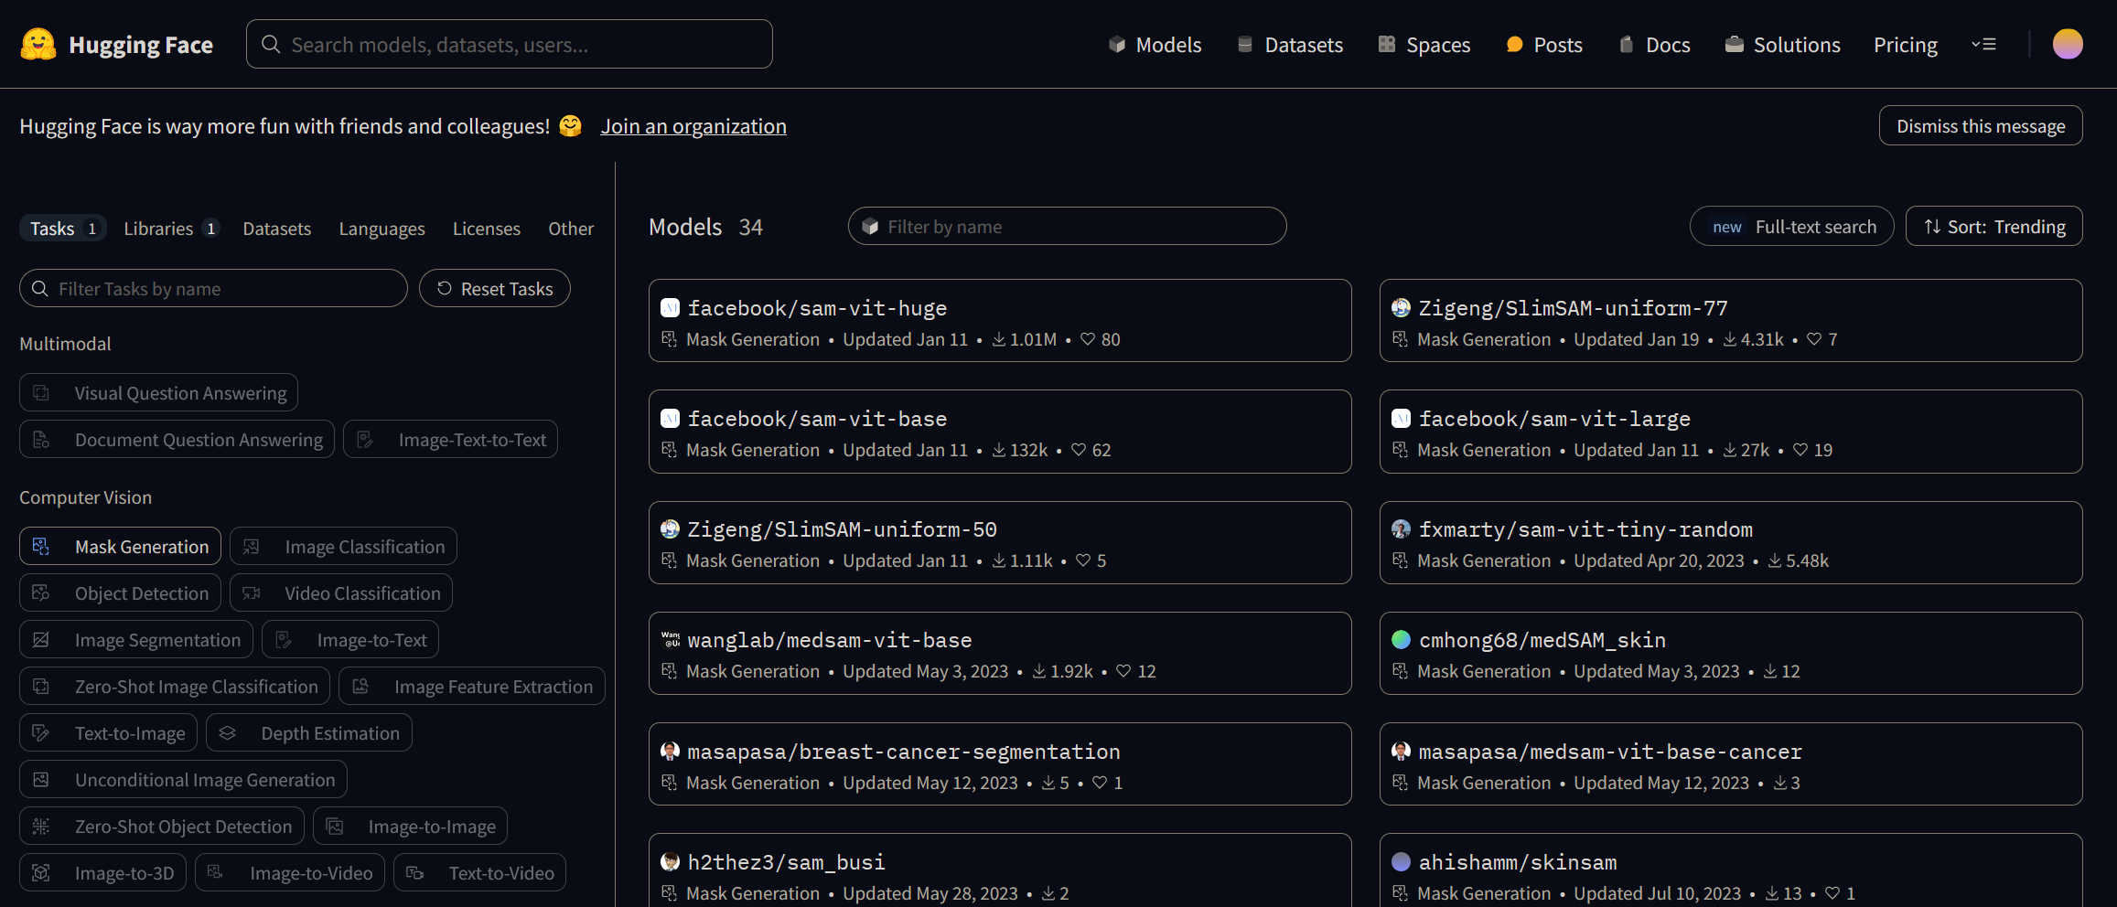2117x907 pixels.
Task: Toggle the Image Classification filter
Action: point(343,547)
